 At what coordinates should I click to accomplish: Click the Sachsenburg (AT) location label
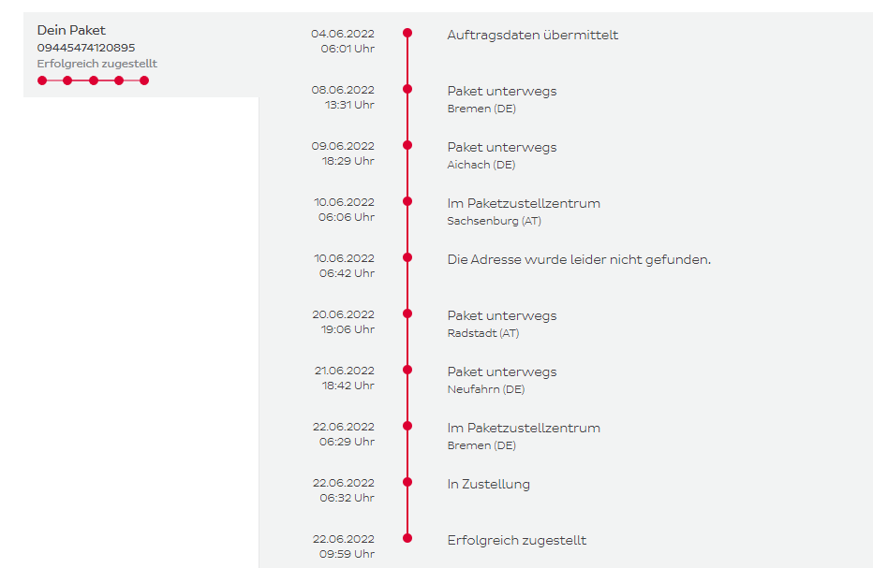tap(494, 221)
